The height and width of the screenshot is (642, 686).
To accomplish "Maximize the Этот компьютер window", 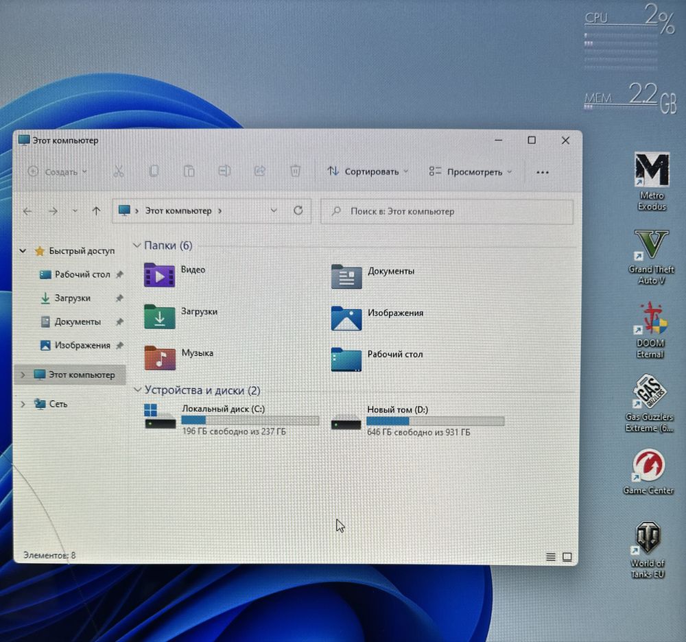I will [532, 140].
